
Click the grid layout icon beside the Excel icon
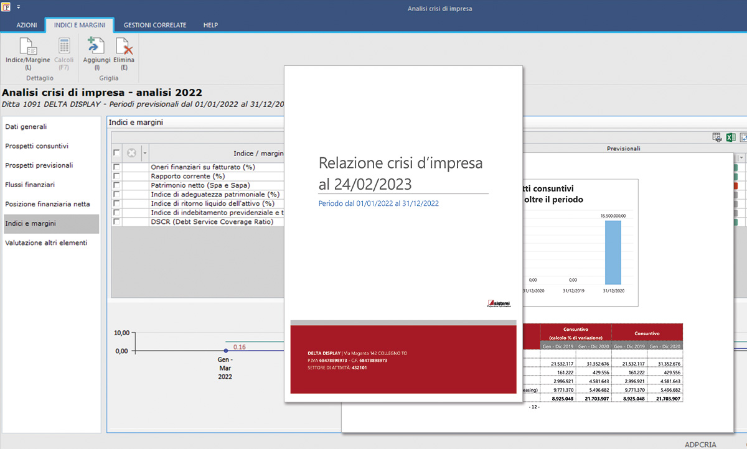pyautogui.click(x=743, y=137)
